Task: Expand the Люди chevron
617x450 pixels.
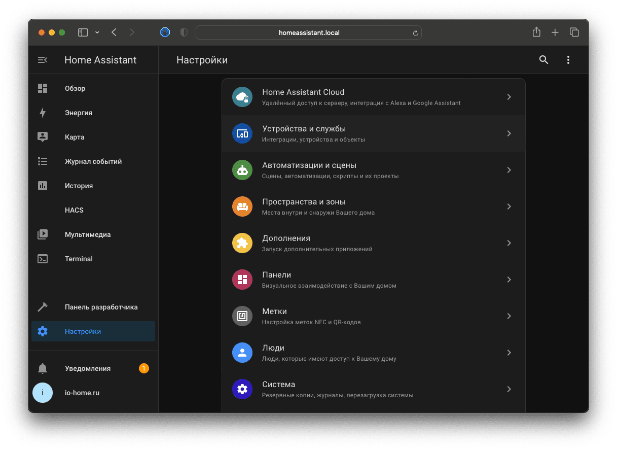Action: (509, 353)
